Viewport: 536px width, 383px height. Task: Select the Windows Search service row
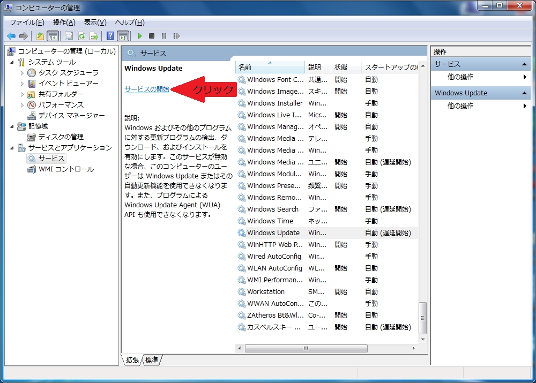point(327,209)
